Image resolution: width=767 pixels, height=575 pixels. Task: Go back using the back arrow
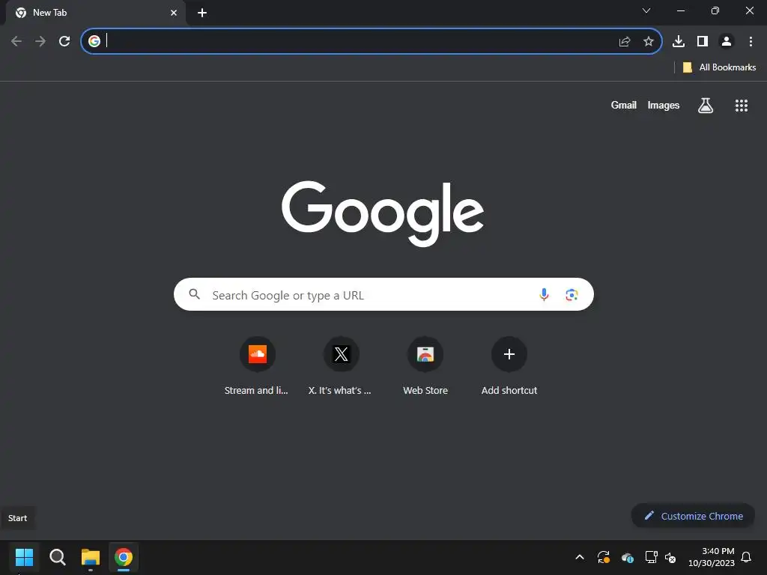tap(16, 41)
